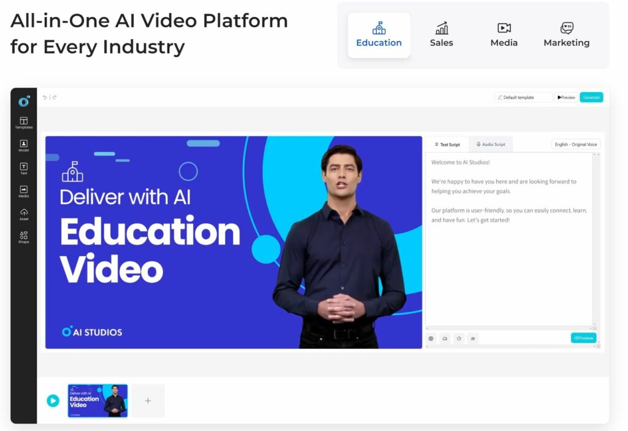The height and width of the screenshot is (431, 628).
Task: Open the language globe icon below script
Action: [431, 338]
